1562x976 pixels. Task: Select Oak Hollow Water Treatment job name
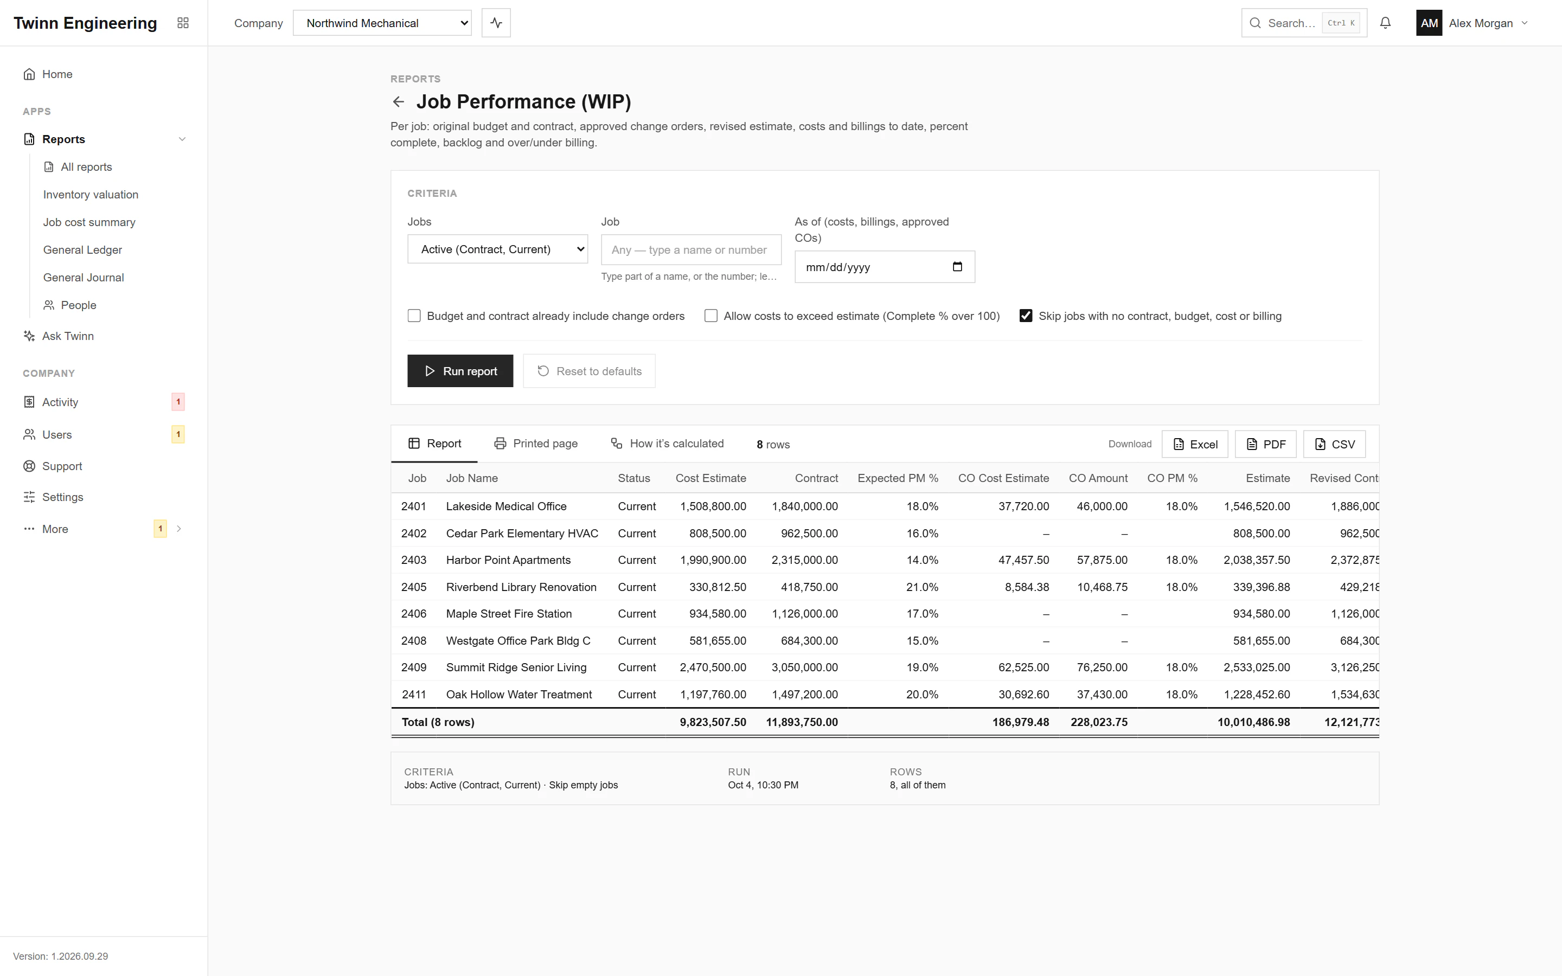[519, 695]
